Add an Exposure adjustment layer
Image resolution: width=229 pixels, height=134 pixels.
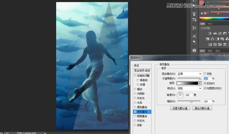pos(225,33)
